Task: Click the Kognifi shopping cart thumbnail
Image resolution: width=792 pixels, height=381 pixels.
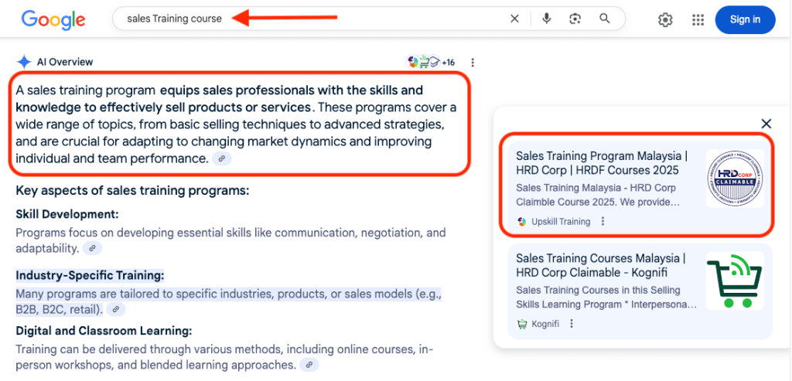Action: (x=736, y=281)
